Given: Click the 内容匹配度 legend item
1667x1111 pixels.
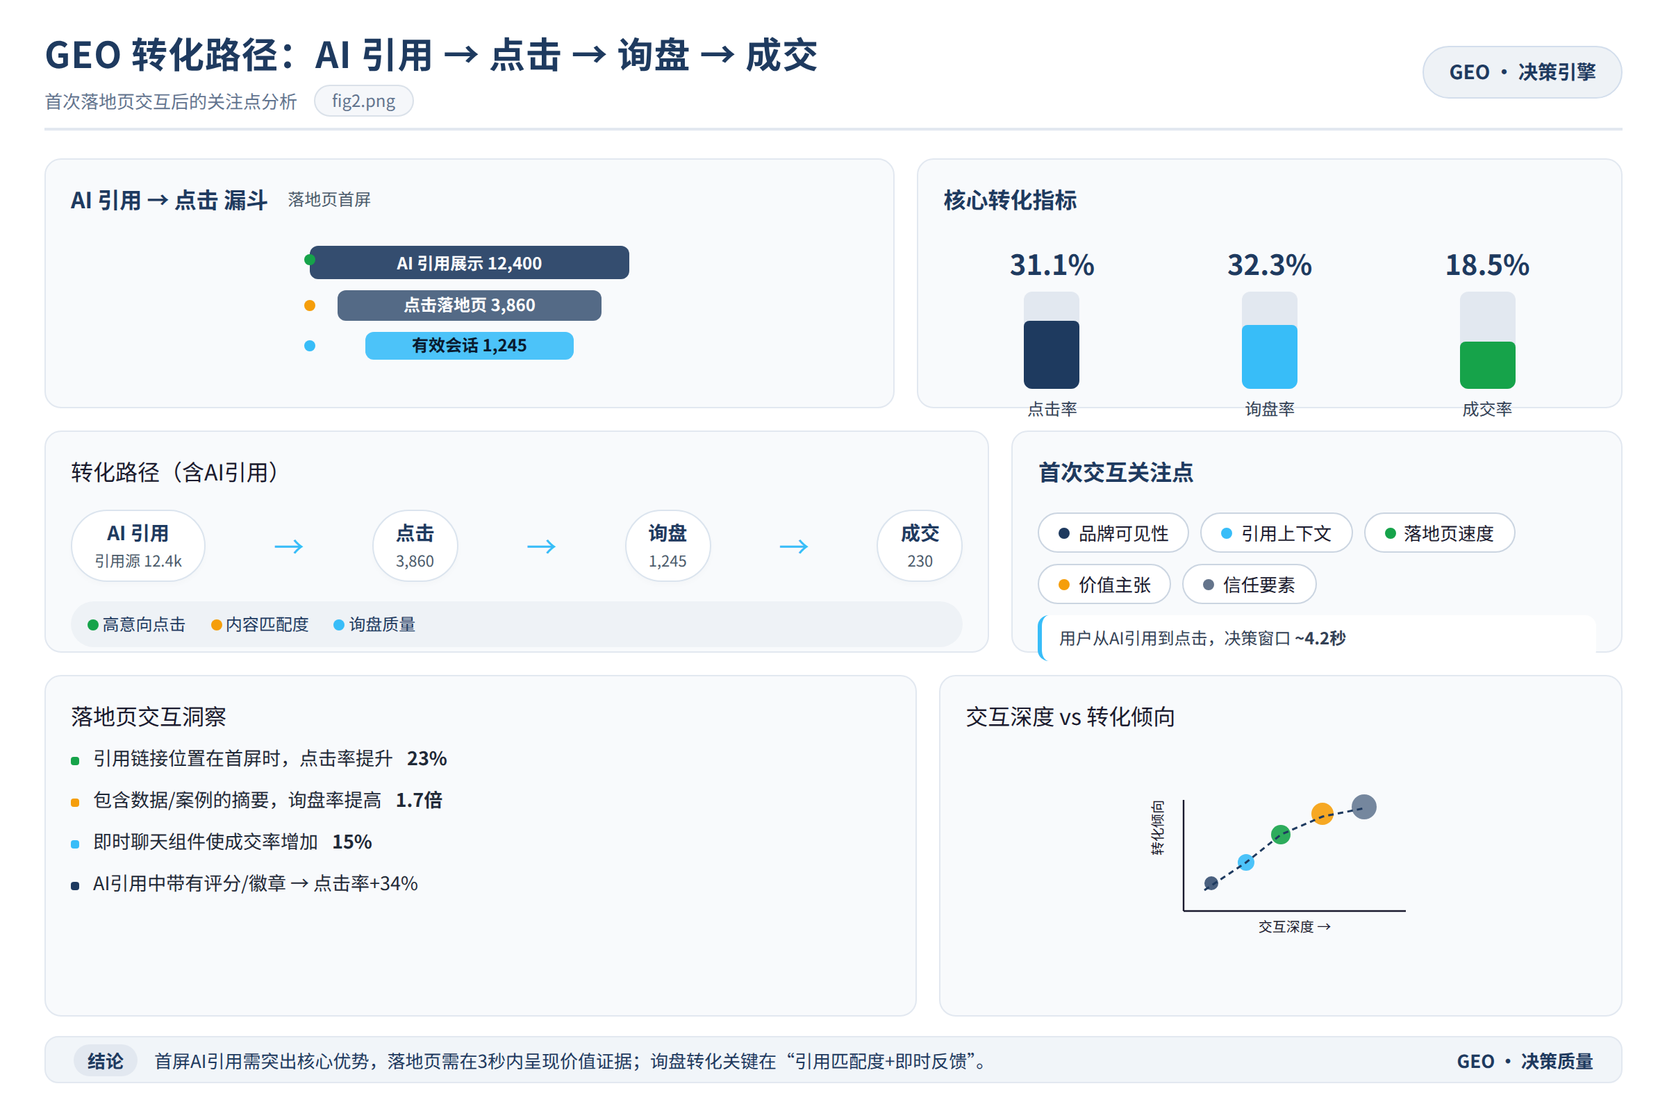Looking at the screenshot, I should (260, 624).
